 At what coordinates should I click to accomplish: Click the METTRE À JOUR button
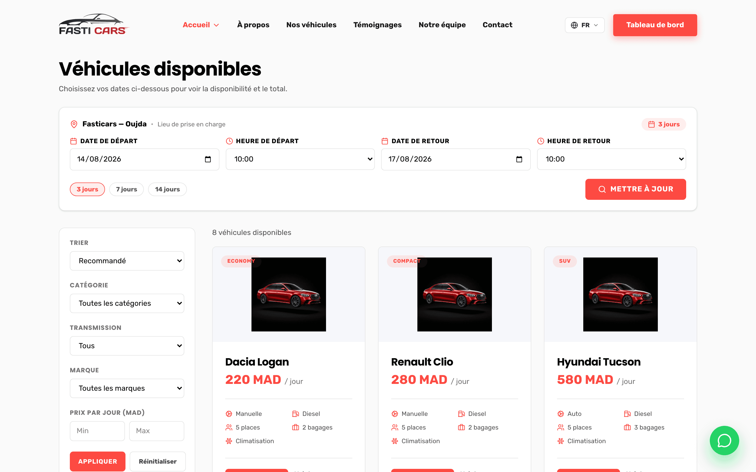[x=636, y=189]
